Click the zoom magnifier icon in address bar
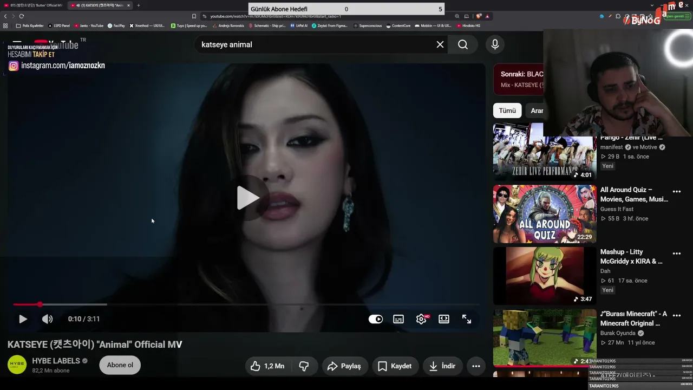693x390 pixels. click(x=457, y=16)
